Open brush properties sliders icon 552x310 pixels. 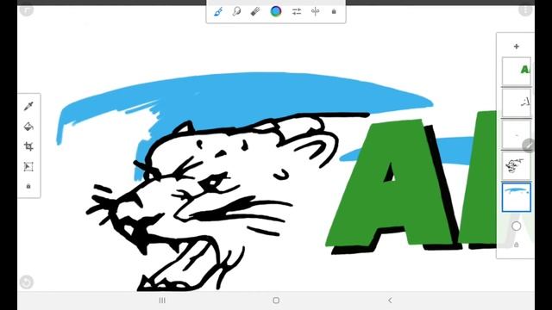tap(297, 11)
